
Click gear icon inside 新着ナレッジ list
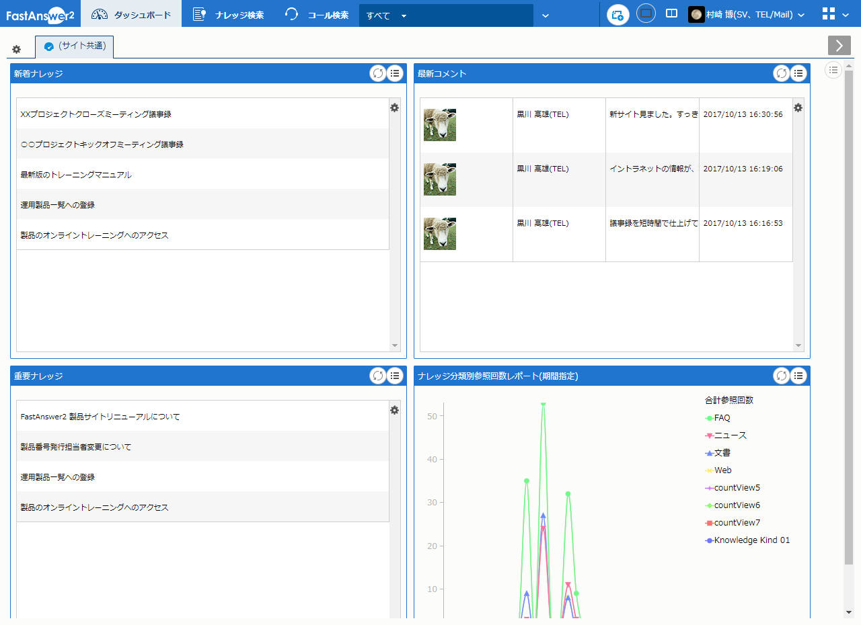click(x=395, y=108)
